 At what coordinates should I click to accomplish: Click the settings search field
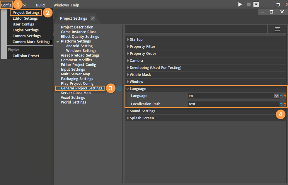point(196,29)
